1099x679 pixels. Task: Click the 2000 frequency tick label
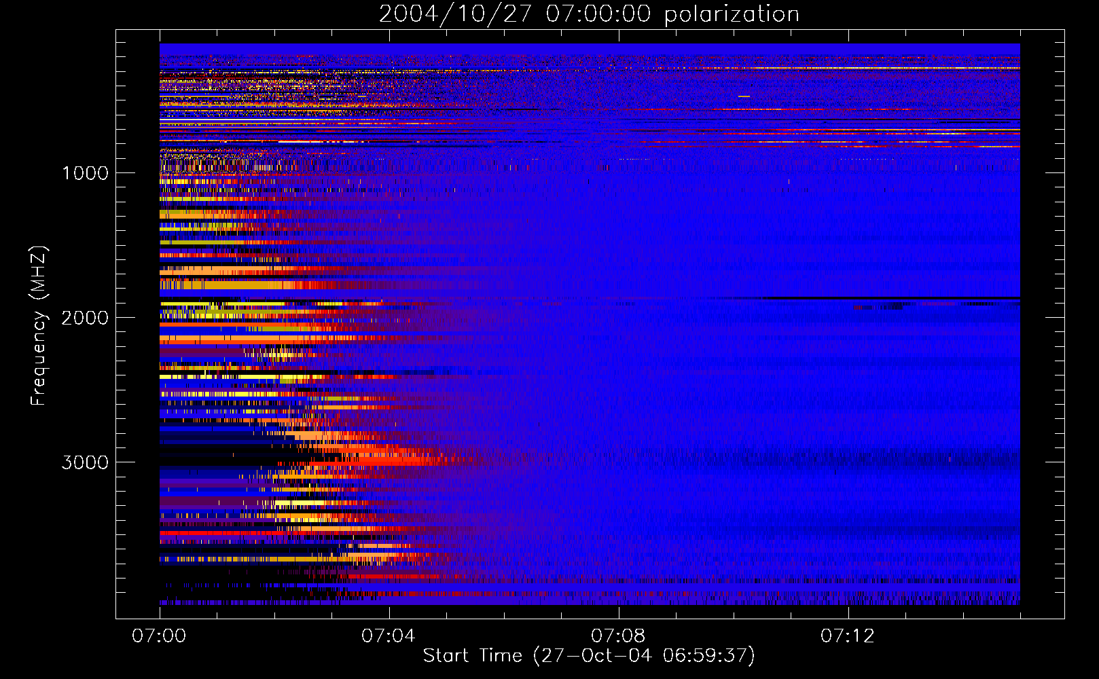coord(85,318)
